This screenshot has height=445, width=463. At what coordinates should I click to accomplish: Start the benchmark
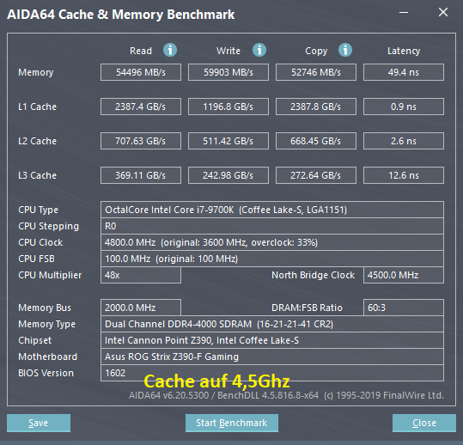(x=232, y=423)
